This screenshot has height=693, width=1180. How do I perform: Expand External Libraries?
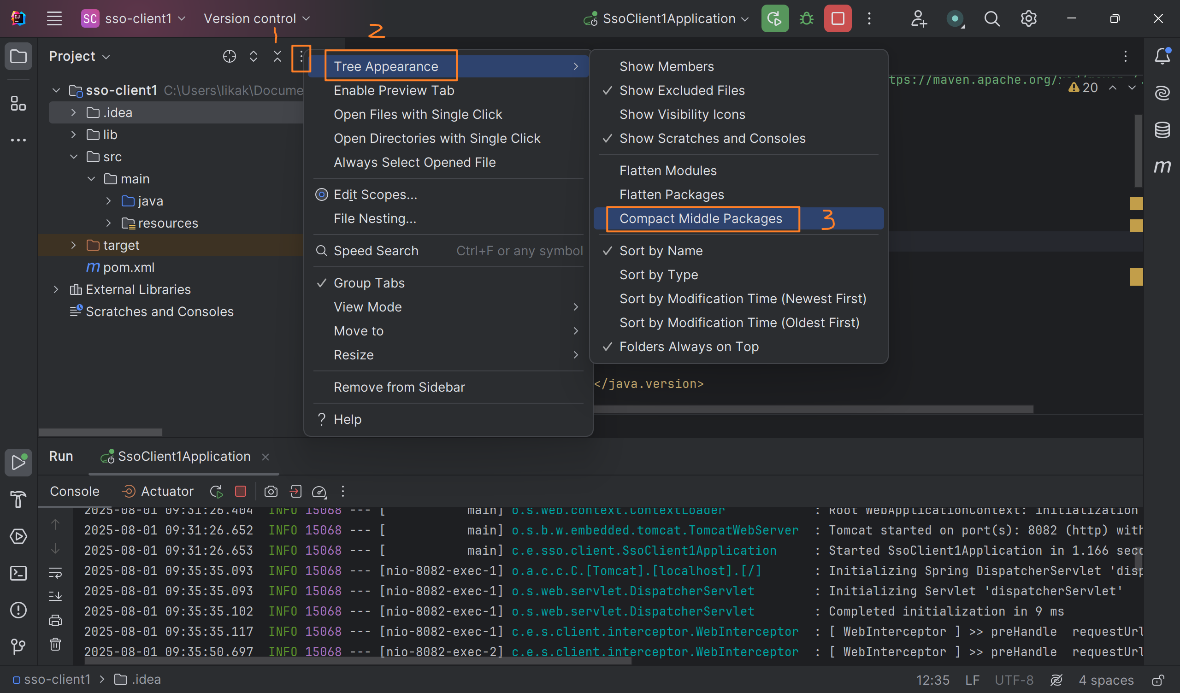click(56, 289)
